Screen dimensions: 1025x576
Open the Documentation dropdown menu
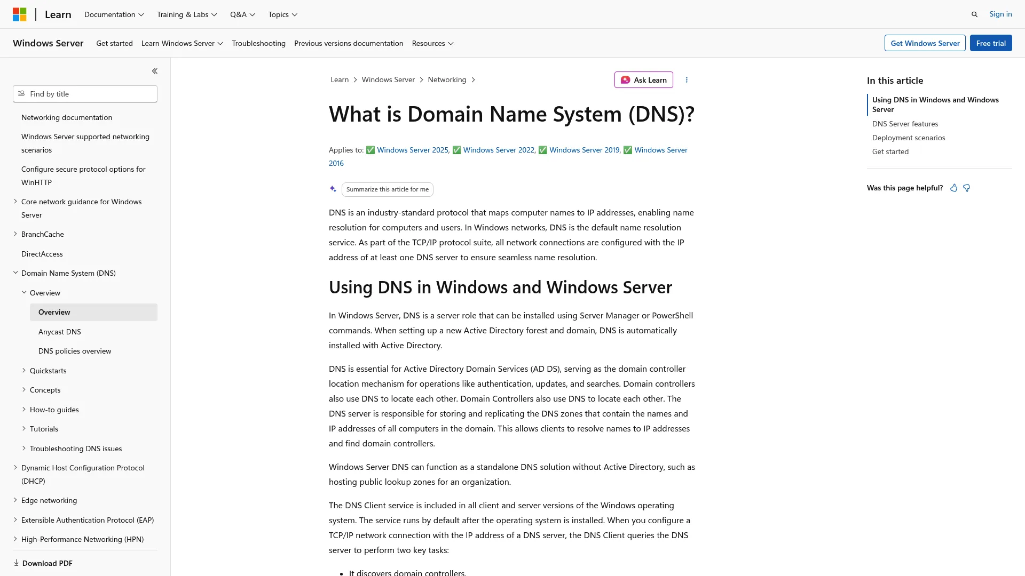click(114, 14)
